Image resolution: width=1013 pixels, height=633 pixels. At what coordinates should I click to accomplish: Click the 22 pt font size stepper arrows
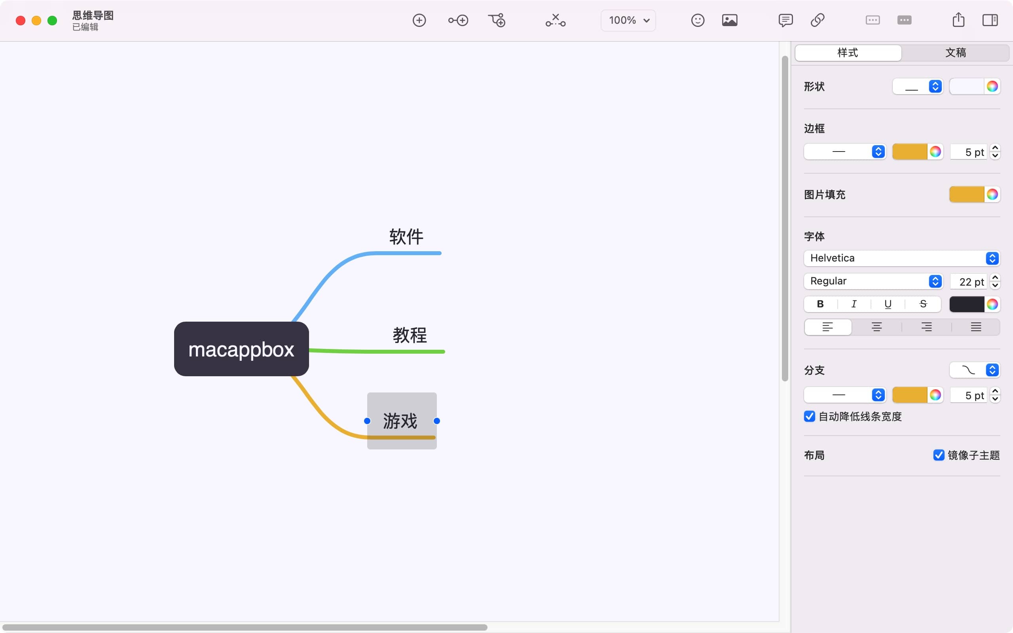[995, 281]
